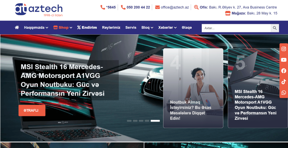Expand the Xəbərlər dropdown menu

tap(167, 28)
